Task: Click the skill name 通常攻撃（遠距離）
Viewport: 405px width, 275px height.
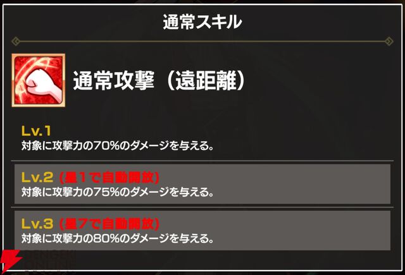Action: 159,82
